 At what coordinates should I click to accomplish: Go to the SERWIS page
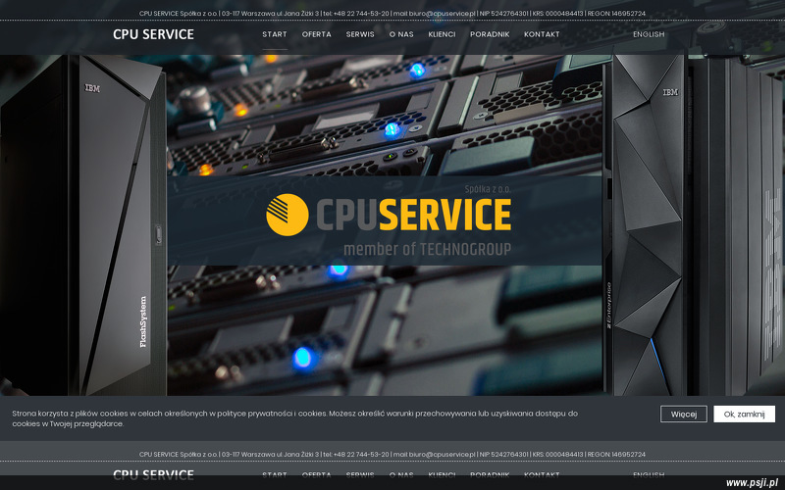[360, 34]
